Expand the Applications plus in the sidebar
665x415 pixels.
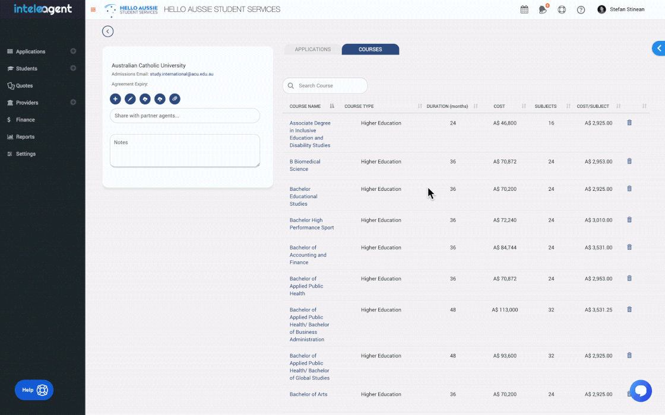[x=73, y=52]
